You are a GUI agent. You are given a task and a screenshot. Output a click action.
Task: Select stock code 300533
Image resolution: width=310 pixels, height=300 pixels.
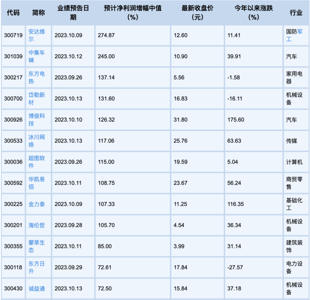pyautogui.click(x=13, y=141)
